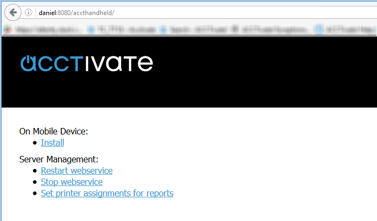
Task: Click the 'On Mobile Device:' heading text
Action: (x=54, y=131)
